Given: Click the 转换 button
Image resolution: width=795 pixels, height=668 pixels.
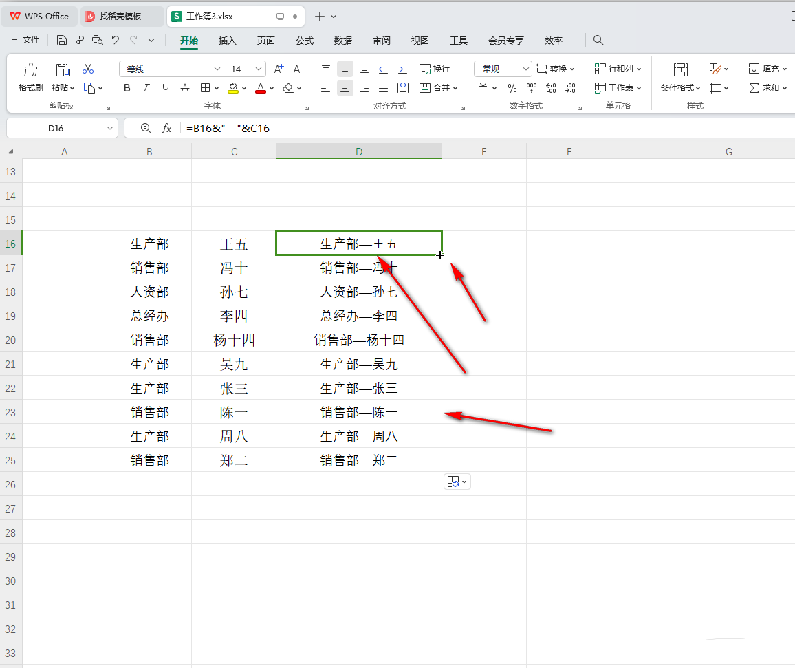Looking at the screenshot, I should click(x=556, y=69).
